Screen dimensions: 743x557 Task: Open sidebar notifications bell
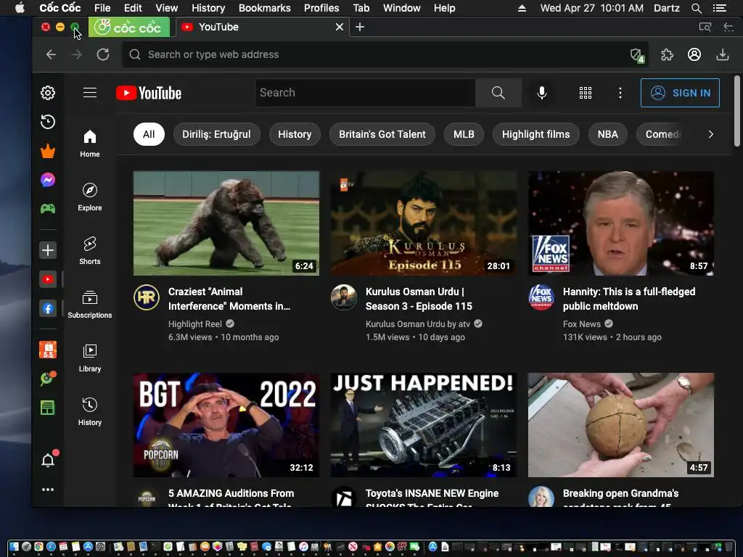(x=48, y=461)
